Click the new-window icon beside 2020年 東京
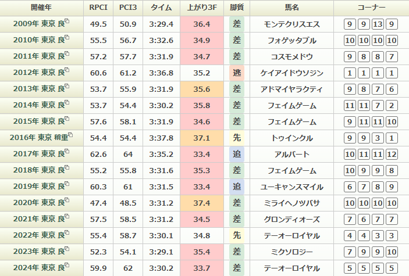 pyautogui.click(x=67, y=201)
